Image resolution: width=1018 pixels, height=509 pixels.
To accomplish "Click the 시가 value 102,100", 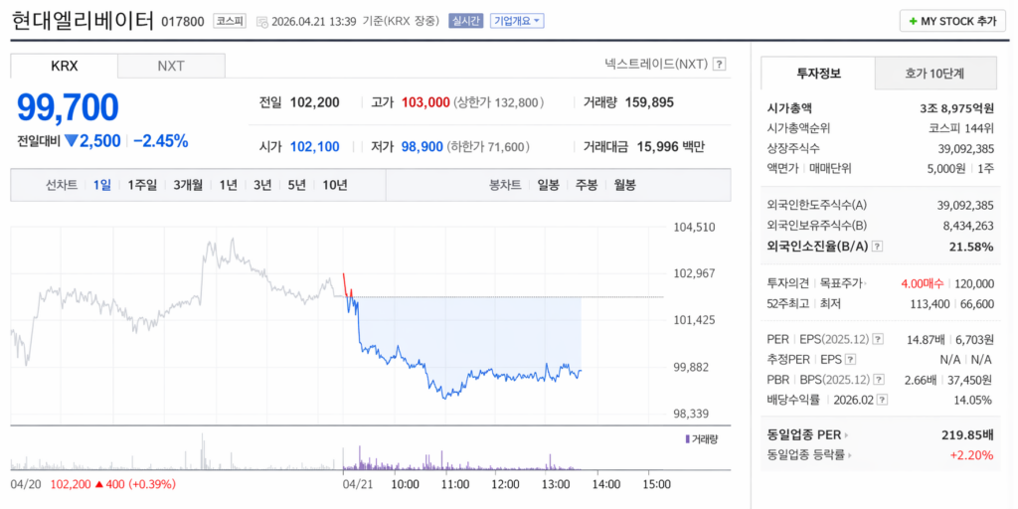I will point(314,147).
